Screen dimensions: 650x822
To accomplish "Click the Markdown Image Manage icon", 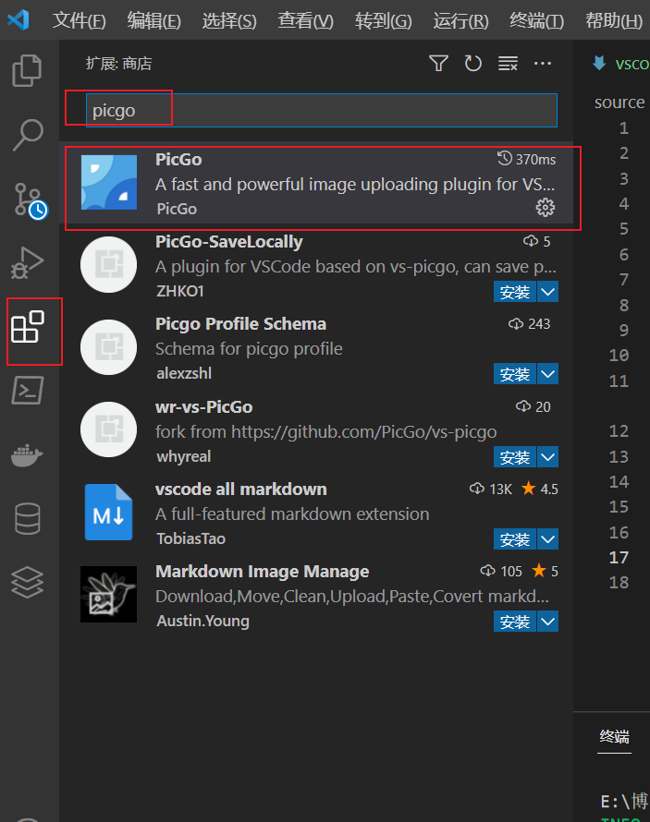I will [108, 594].
